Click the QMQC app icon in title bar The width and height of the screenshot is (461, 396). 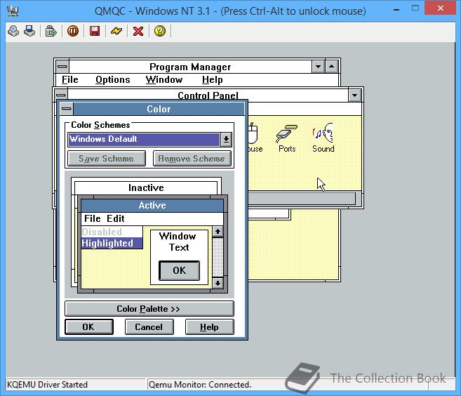click(13, 11)
